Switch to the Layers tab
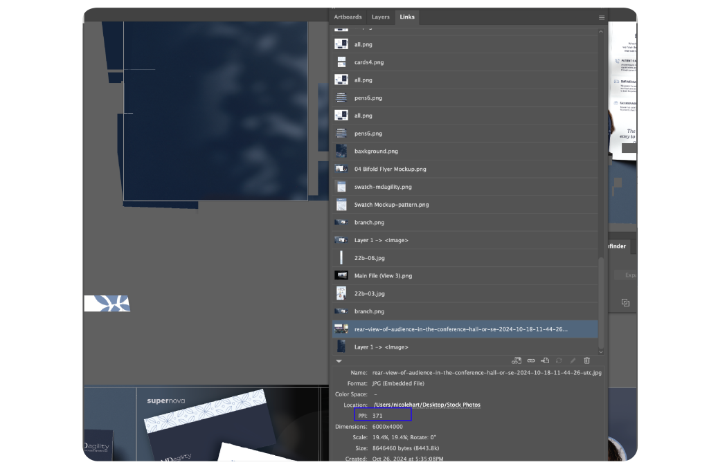Viewport: 709px width, 469px height. coord(380,17)
